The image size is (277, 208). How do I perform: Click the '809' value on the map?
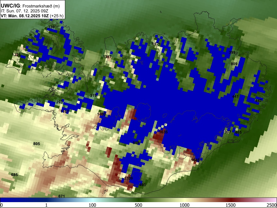click(x=234, y=64)
